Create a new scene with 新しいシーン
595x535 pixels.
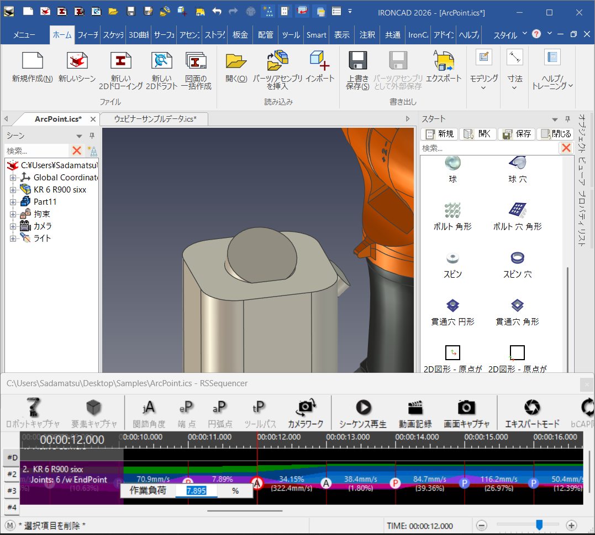point(77,61)
